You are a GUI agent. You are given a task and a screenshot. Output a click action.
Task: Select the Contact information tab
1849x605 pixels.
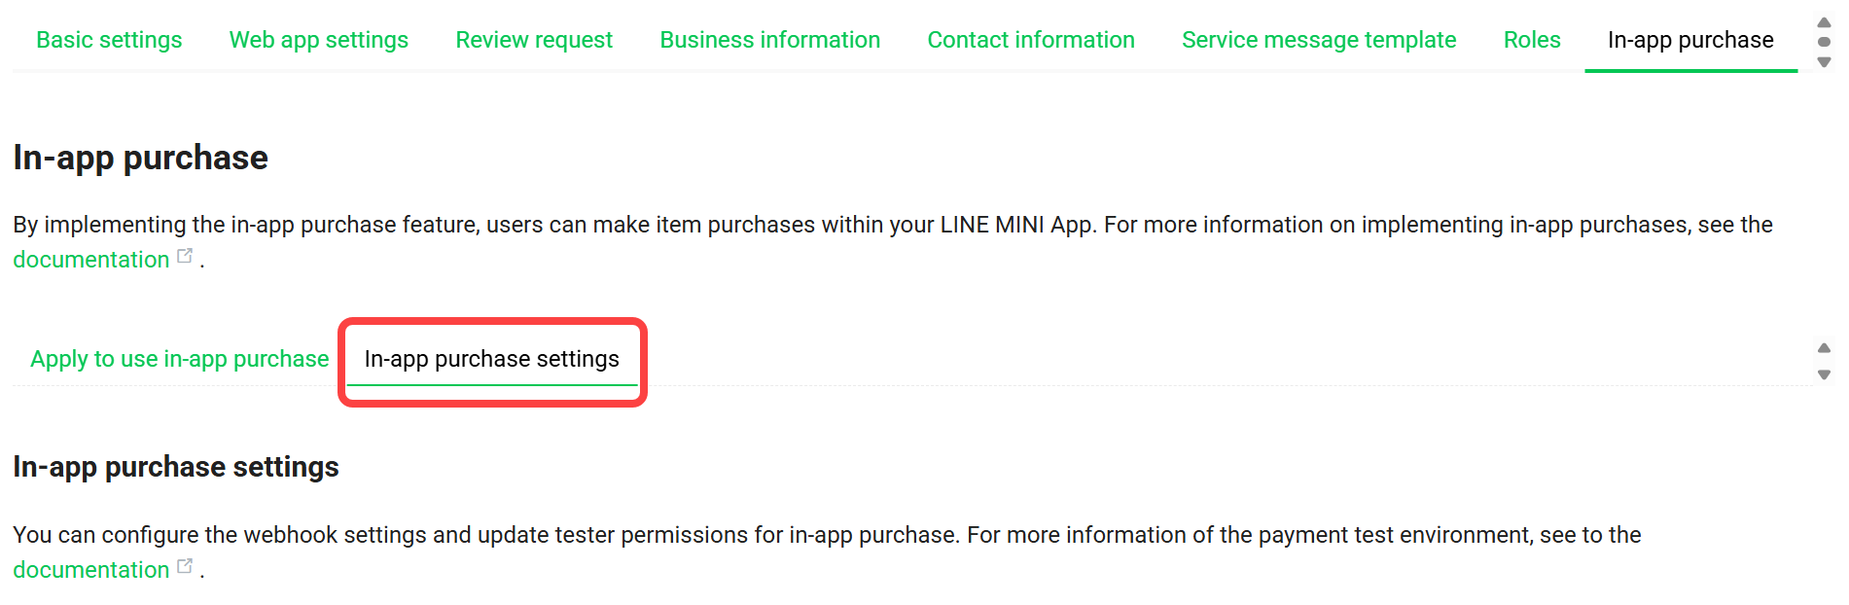(1031, 40)
